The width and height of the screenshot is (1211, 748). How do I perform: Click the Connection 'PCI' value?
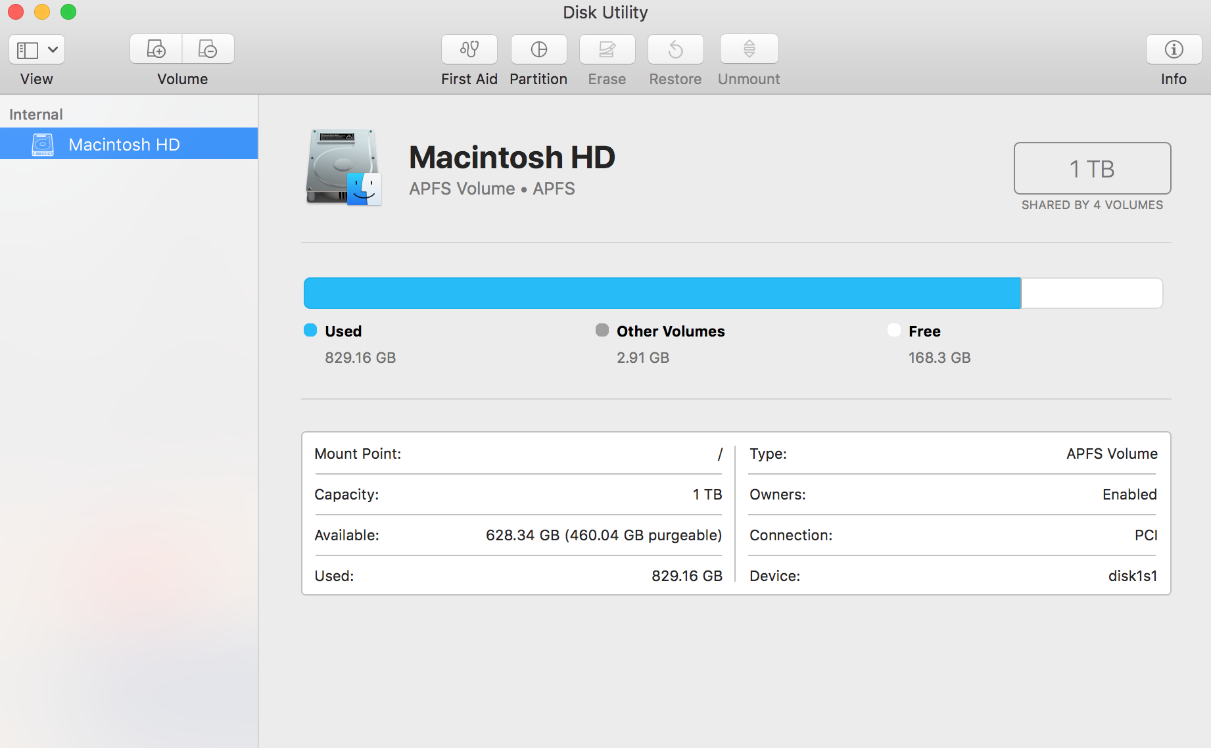1146,535
